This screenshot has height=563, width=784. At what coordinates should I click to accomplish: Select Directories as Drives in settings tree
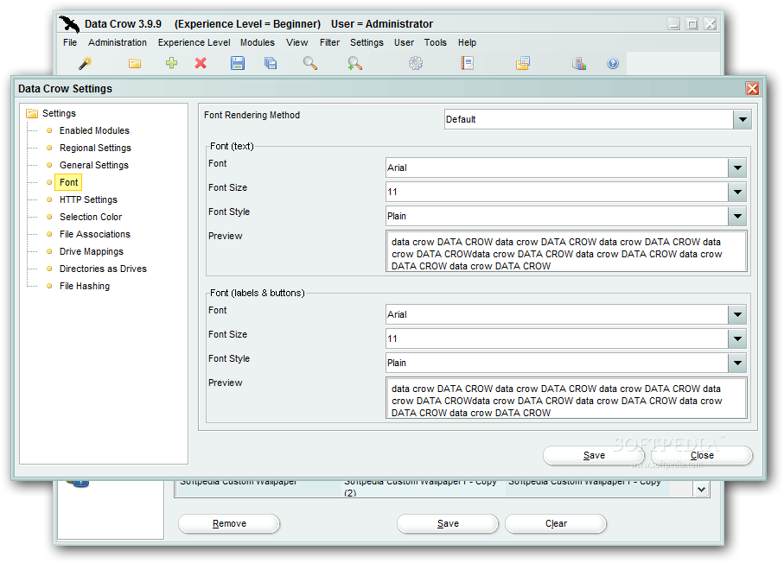pyautogui.click(x=103, y=269)
